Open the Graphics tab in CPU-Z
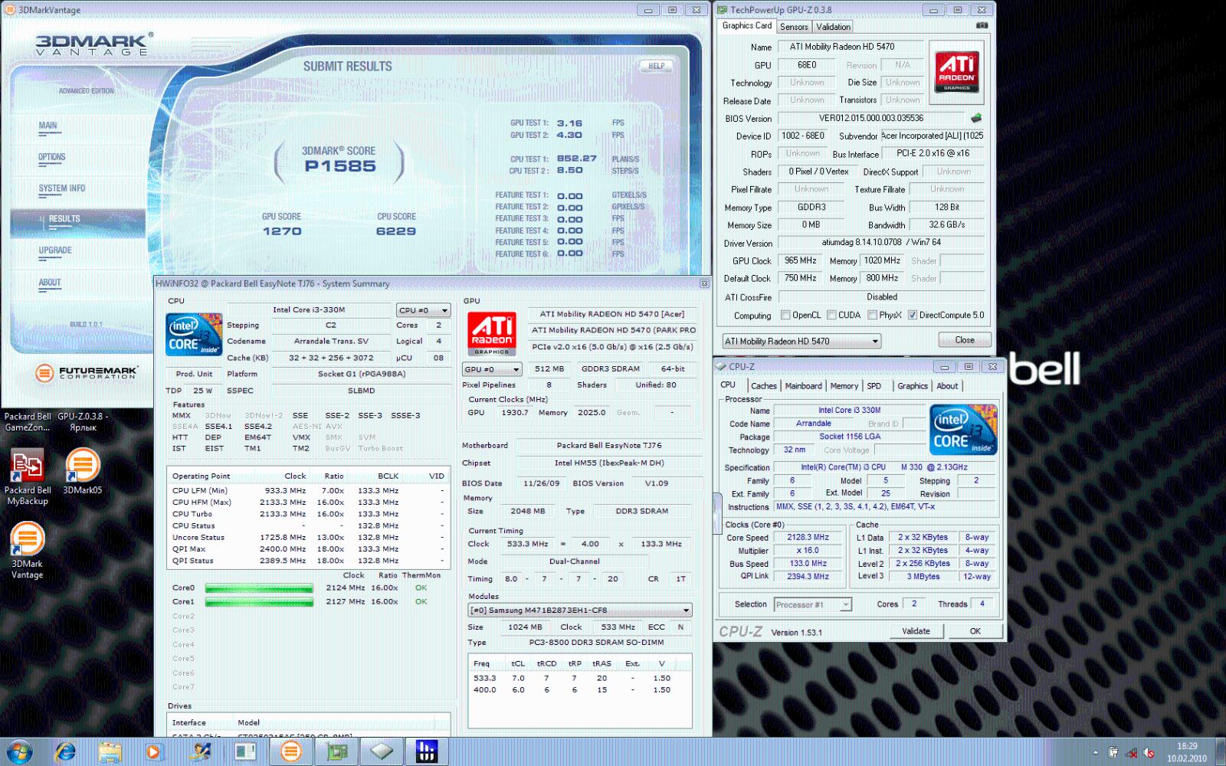Viewport: 1226px width, 766px height. [x=913, y=386]
